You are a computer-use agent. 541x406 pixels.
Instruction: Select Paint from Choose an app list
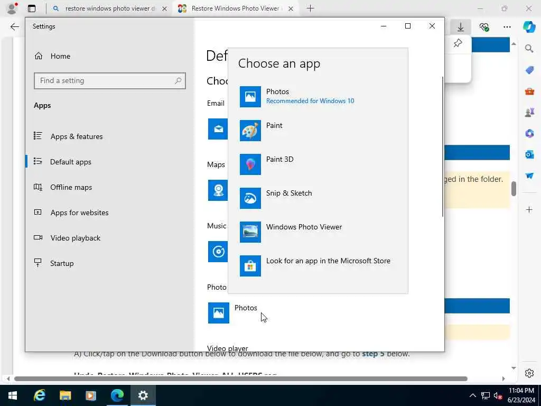click(x=318, y=131)
